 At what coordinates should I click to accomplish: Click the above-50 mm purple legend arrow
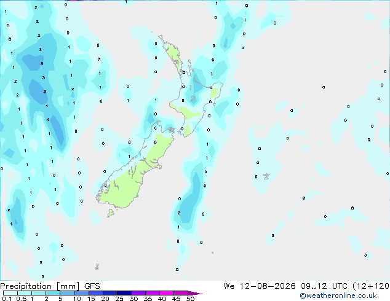(195, 293)
